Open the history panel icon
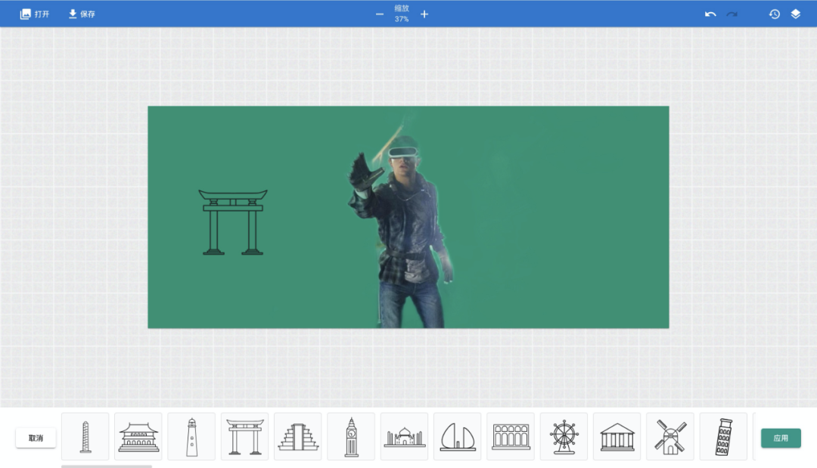 coord(775,14)
